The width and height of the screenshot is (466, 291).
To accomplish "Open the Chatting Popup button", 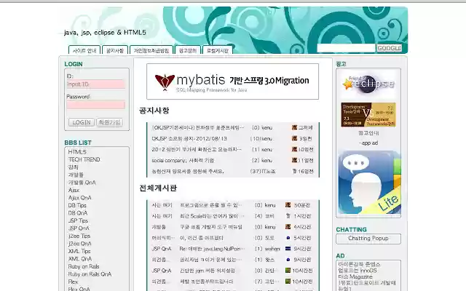I will [x=368, y=239].
